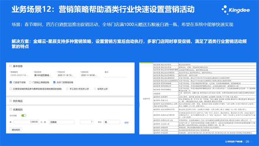The height and width of the screenshot is (146, 259).
Task: Check 已享受促销的商品参与整单促销 checkbox
Action: click(11, 89)
